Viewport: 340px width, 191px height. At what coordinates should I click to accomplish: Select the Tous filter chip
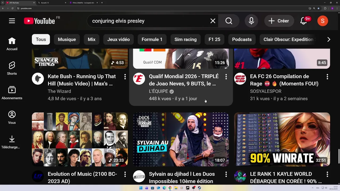coord(41,40)
